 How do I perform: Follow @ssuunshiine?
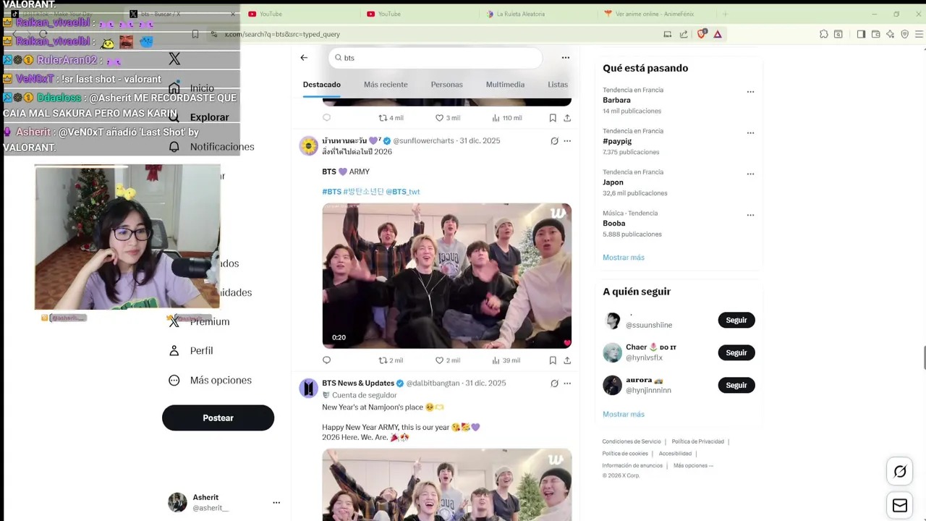(x=736, y=321)
